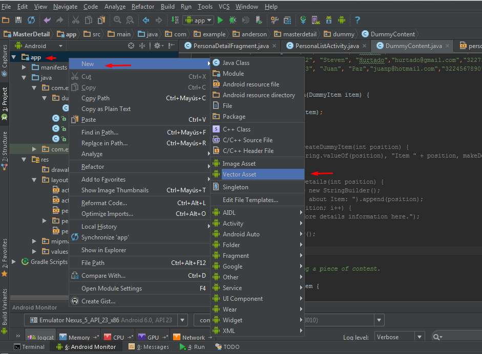Click the Synchronize icon in the toolbar

point(31,20)
